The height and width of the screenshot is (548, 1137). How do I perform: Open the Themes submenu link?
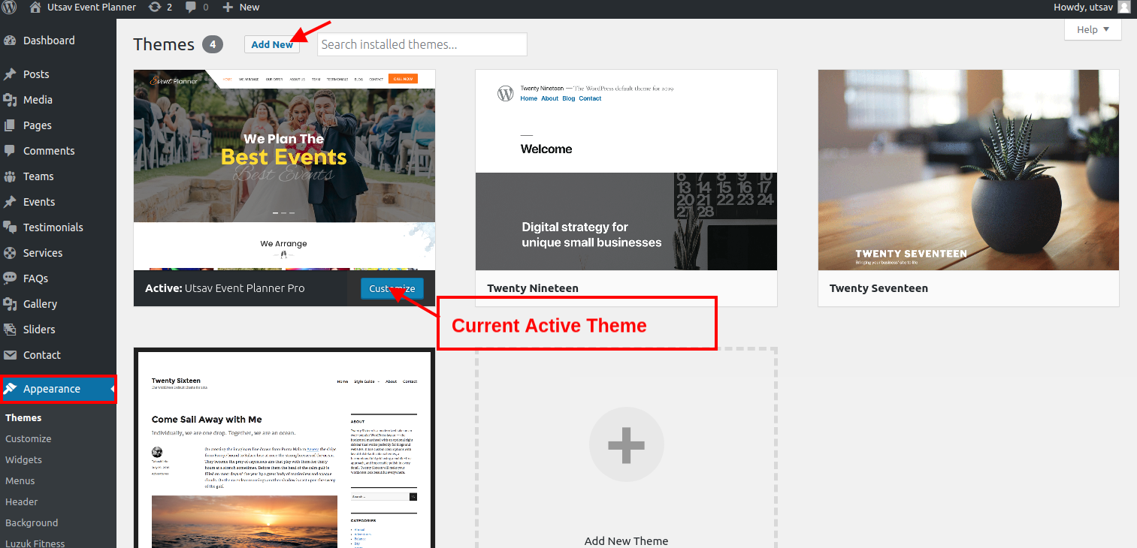[23, 417]
